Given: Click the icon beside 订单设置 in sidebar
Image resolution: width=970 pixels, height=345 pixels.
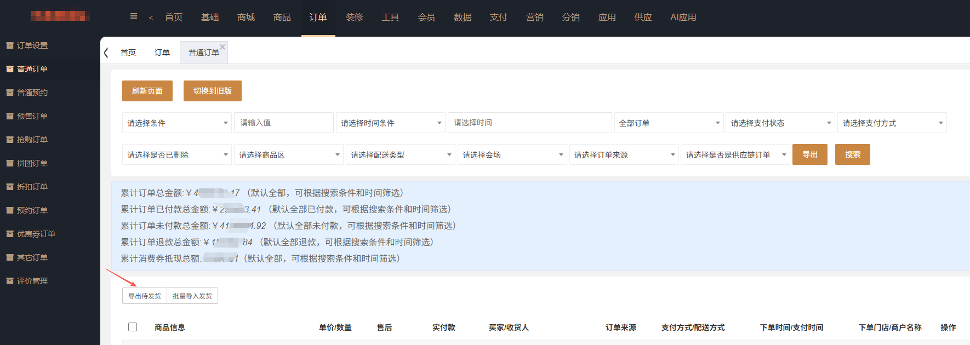Looking at the screenshot, I should [x=10, y=45].
